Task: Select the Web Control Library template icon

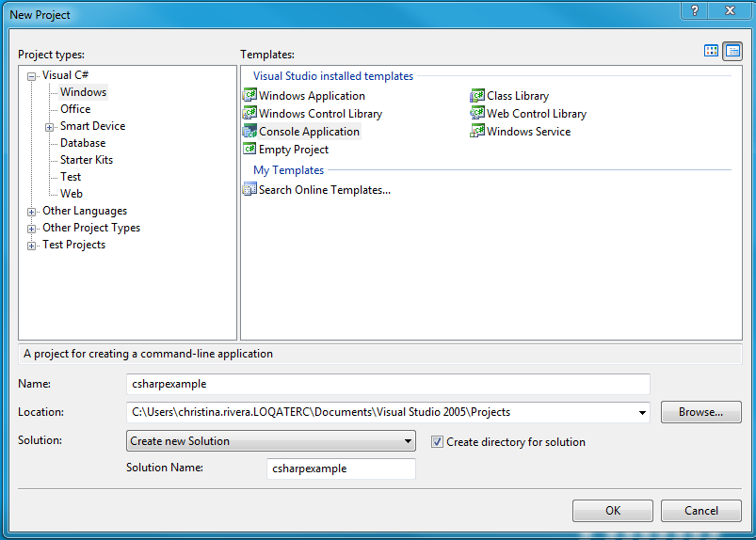Action: click(477, 113)
